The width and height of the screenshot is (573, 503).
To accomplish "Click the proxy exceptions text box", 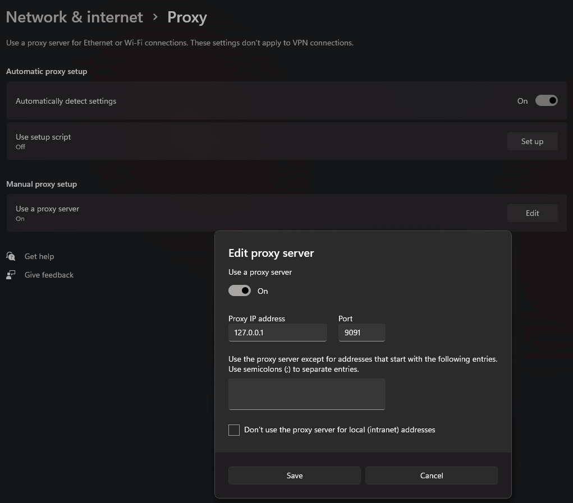I will click(306, 394).
